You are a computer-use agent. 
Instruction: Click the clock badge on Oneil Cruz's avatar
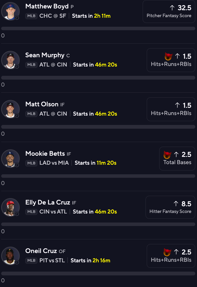pos(17,262)
